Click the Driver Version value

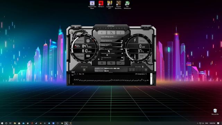click(x=106, y=71)
